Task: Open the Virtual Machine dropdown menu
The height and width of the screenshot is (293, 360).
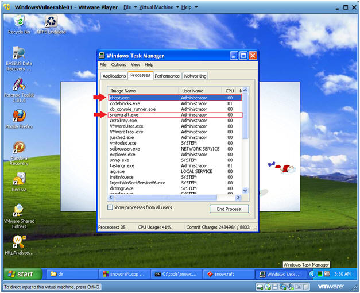Action: 159,7
